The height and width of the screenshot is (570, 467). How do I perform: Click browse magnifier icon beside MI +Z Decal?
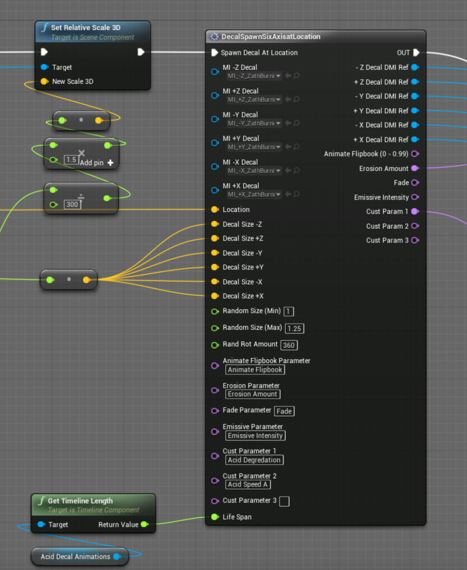click(297, 99)
